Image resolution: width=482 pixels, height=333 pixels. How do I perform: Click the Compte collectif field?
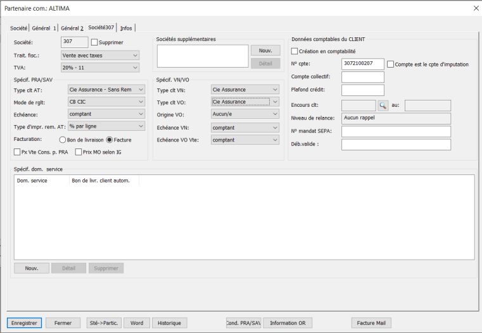click(x=363, y=77)
